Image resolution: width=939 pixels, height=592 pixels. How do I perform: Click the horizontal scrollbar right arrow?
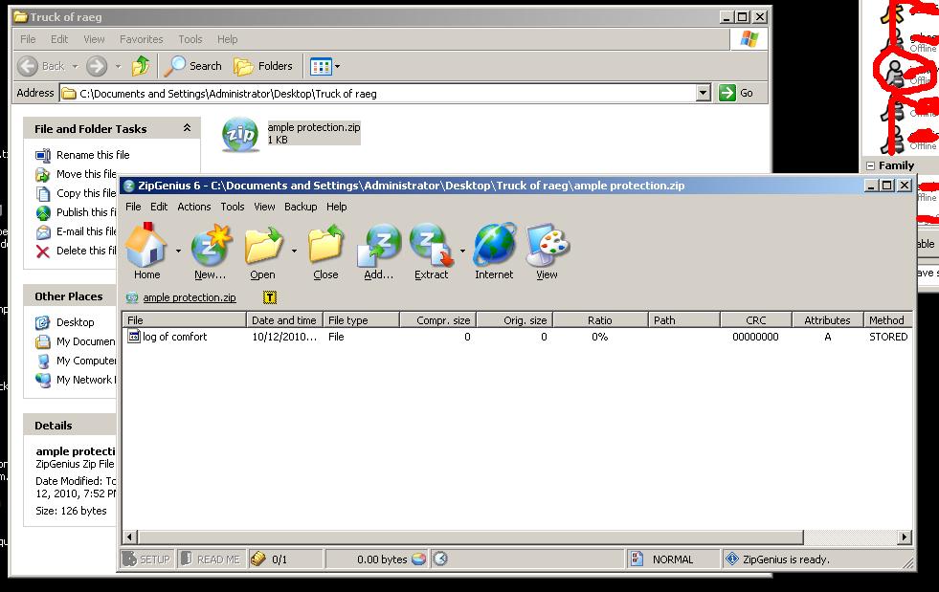tap(903, 537)
